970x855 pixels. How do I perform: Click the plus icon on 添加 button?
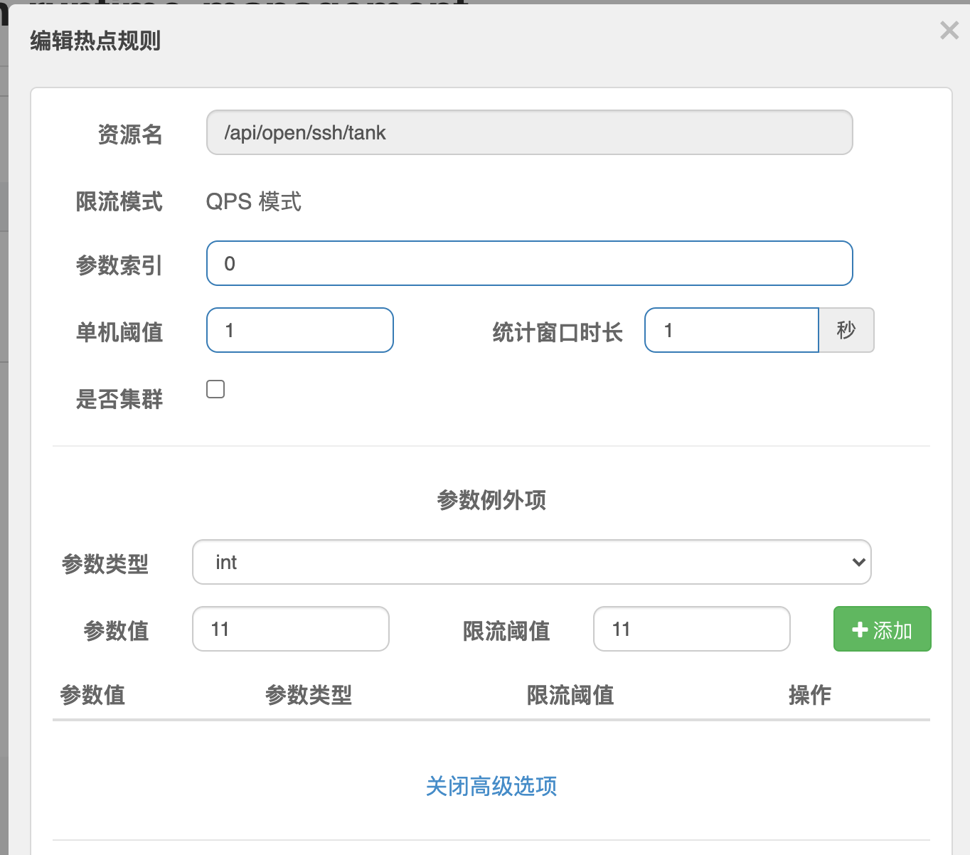[860, 630]
